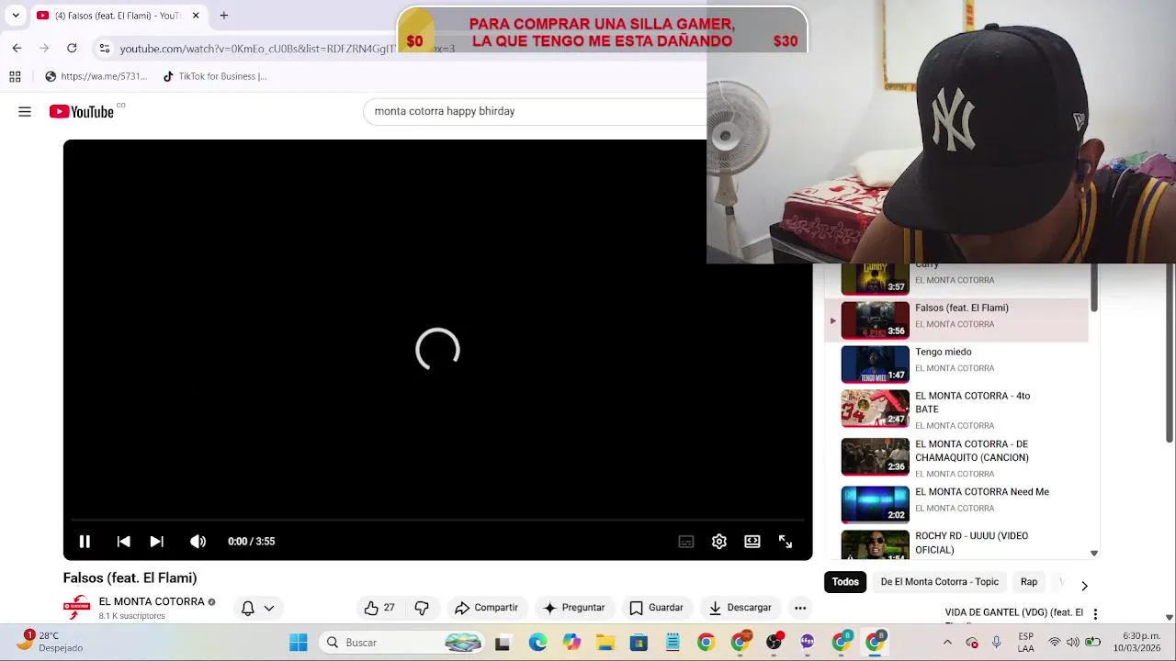The image size is (1176, 661).
Task: Open File Explorer from taskbar
Action: [x=605, y=643]
